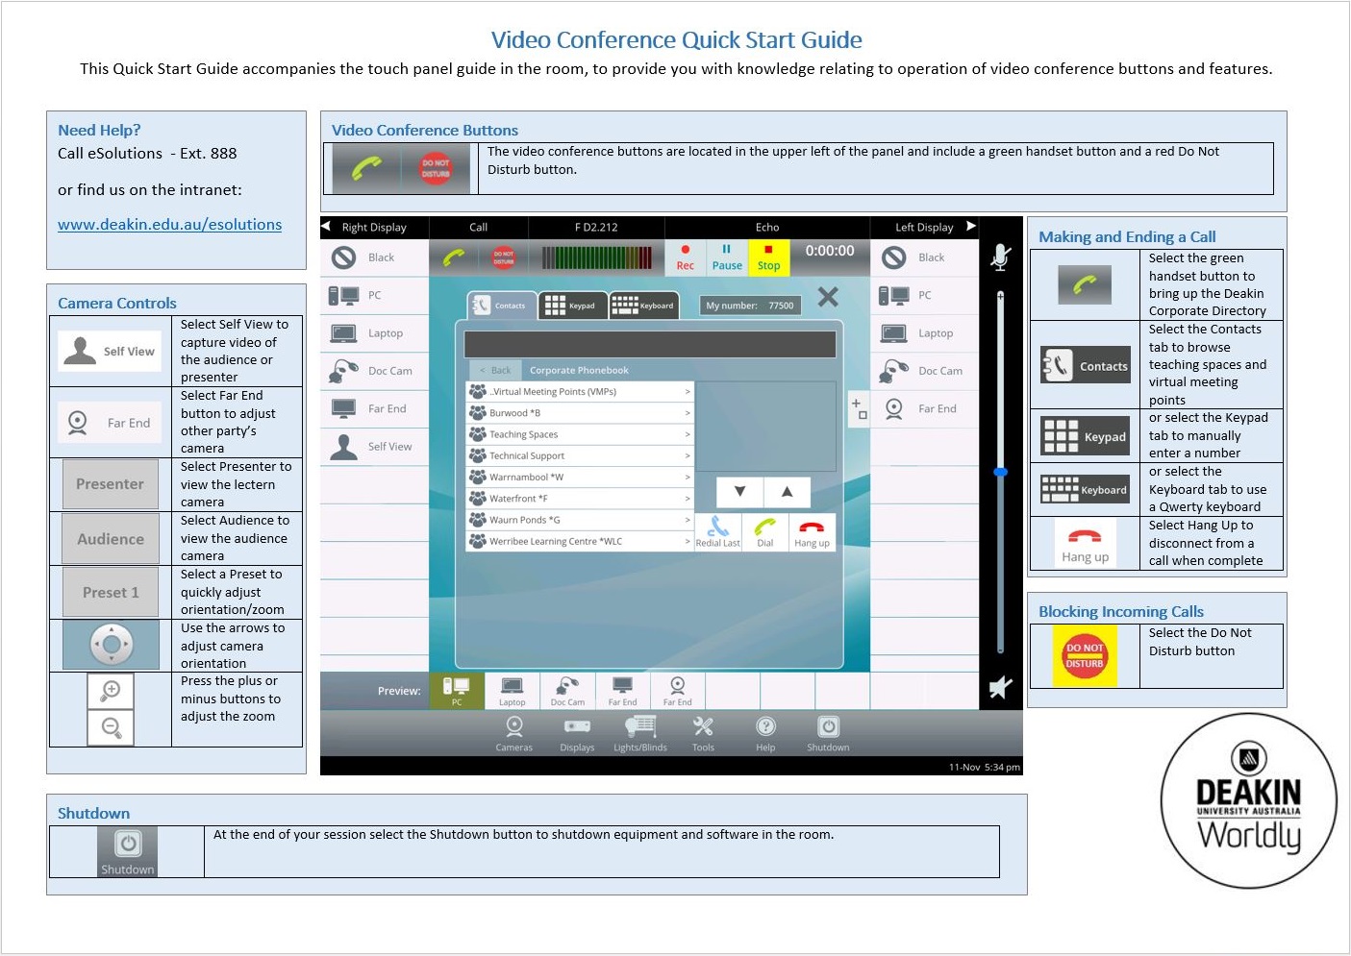Go Back in the Corporate Phonebook
Image resolution: width=1351 pixels, height=956 pixels.
495,370
